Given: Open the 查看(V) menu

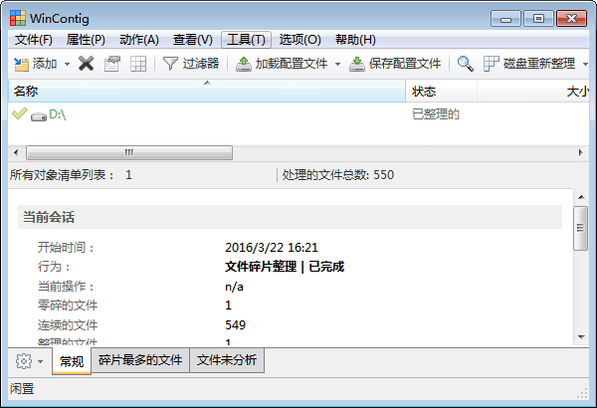Looking at the screenshot, I should pyautogui.click(x=193, y=40).
